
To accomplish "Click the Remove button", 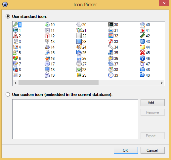I will point(152,112).
